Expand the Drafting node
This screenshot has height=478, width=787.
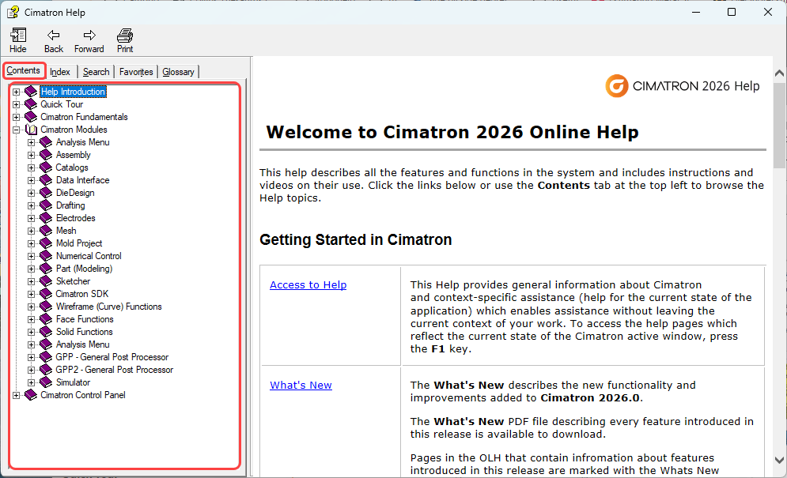coord(31,205)
